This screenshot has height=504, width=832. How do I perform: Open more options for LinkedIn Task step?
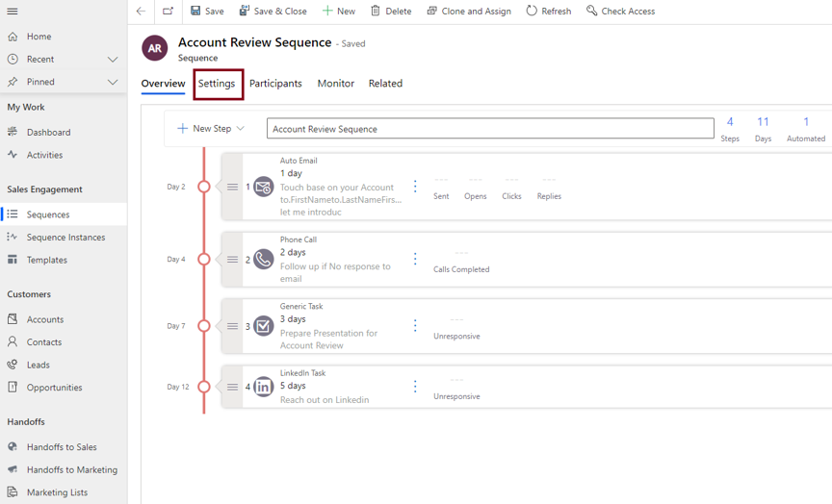[415, 387]
